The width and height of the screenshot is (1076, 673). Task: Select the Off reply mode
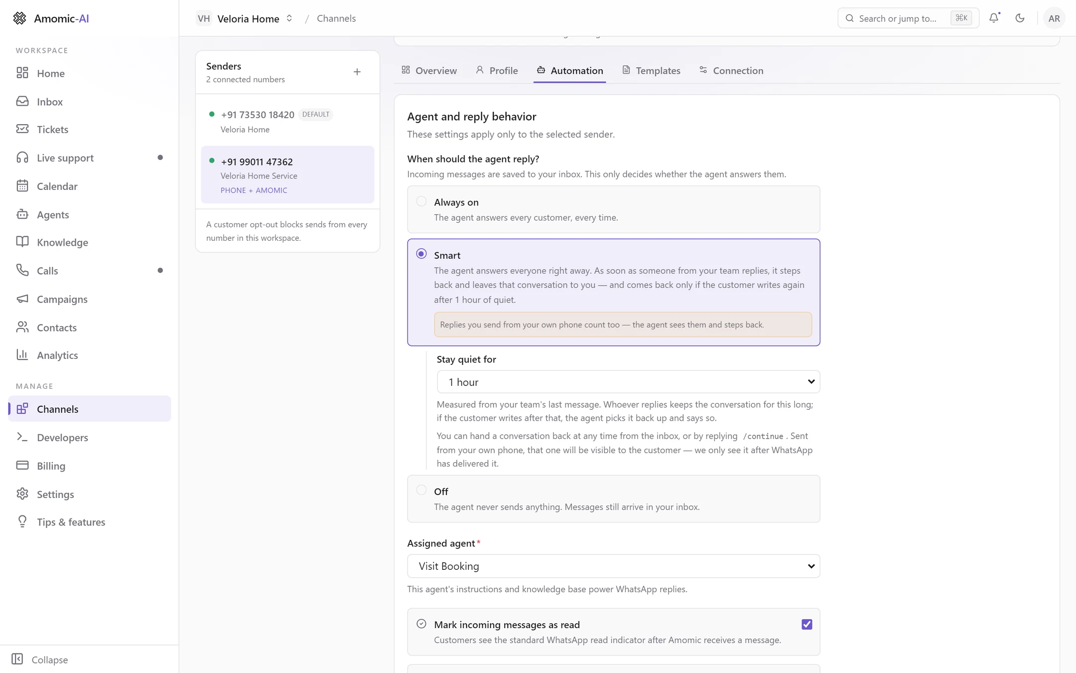pyautogui.click(x=613, y=499)
